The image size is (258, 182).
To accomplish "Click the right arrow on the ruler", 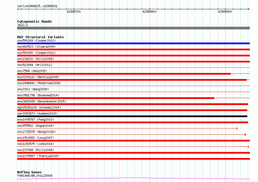I will tap(249, 9).
